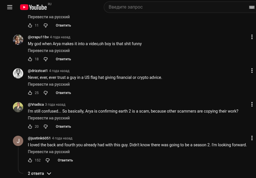256x178 pixels.
Task: Like the comment by @crapu11bv
Action: [30, 59]
